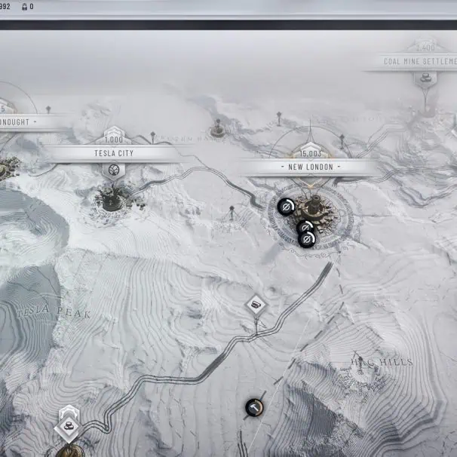Select the map pin between Tesla City and New London

[x=232, y=213]
